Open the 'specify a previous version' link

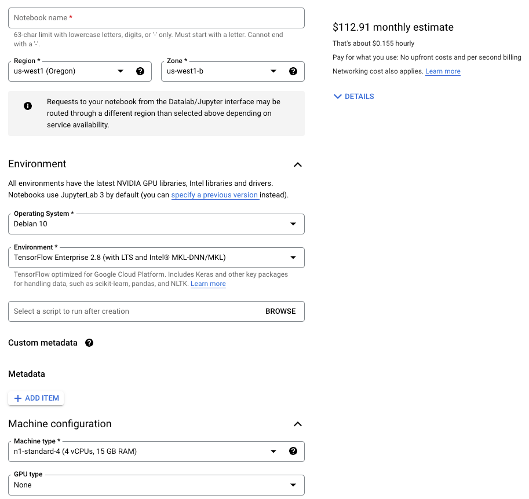pyautogui.click(x=214, y=195)
